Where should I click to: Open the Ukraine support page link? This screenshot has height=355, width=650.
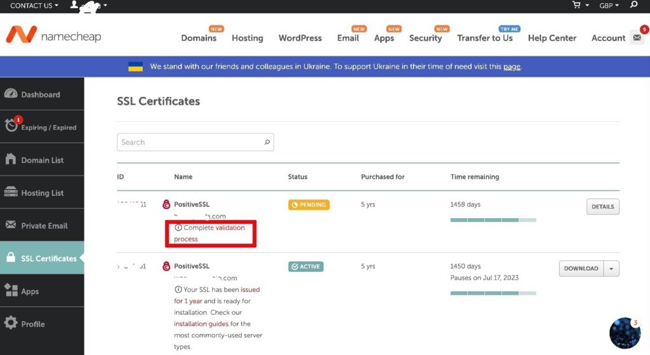[x=512, y=67]
